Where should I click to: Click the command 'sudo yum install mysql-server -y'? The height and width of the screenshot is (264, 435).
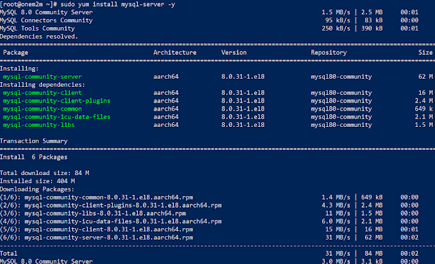tap(118, 5)
